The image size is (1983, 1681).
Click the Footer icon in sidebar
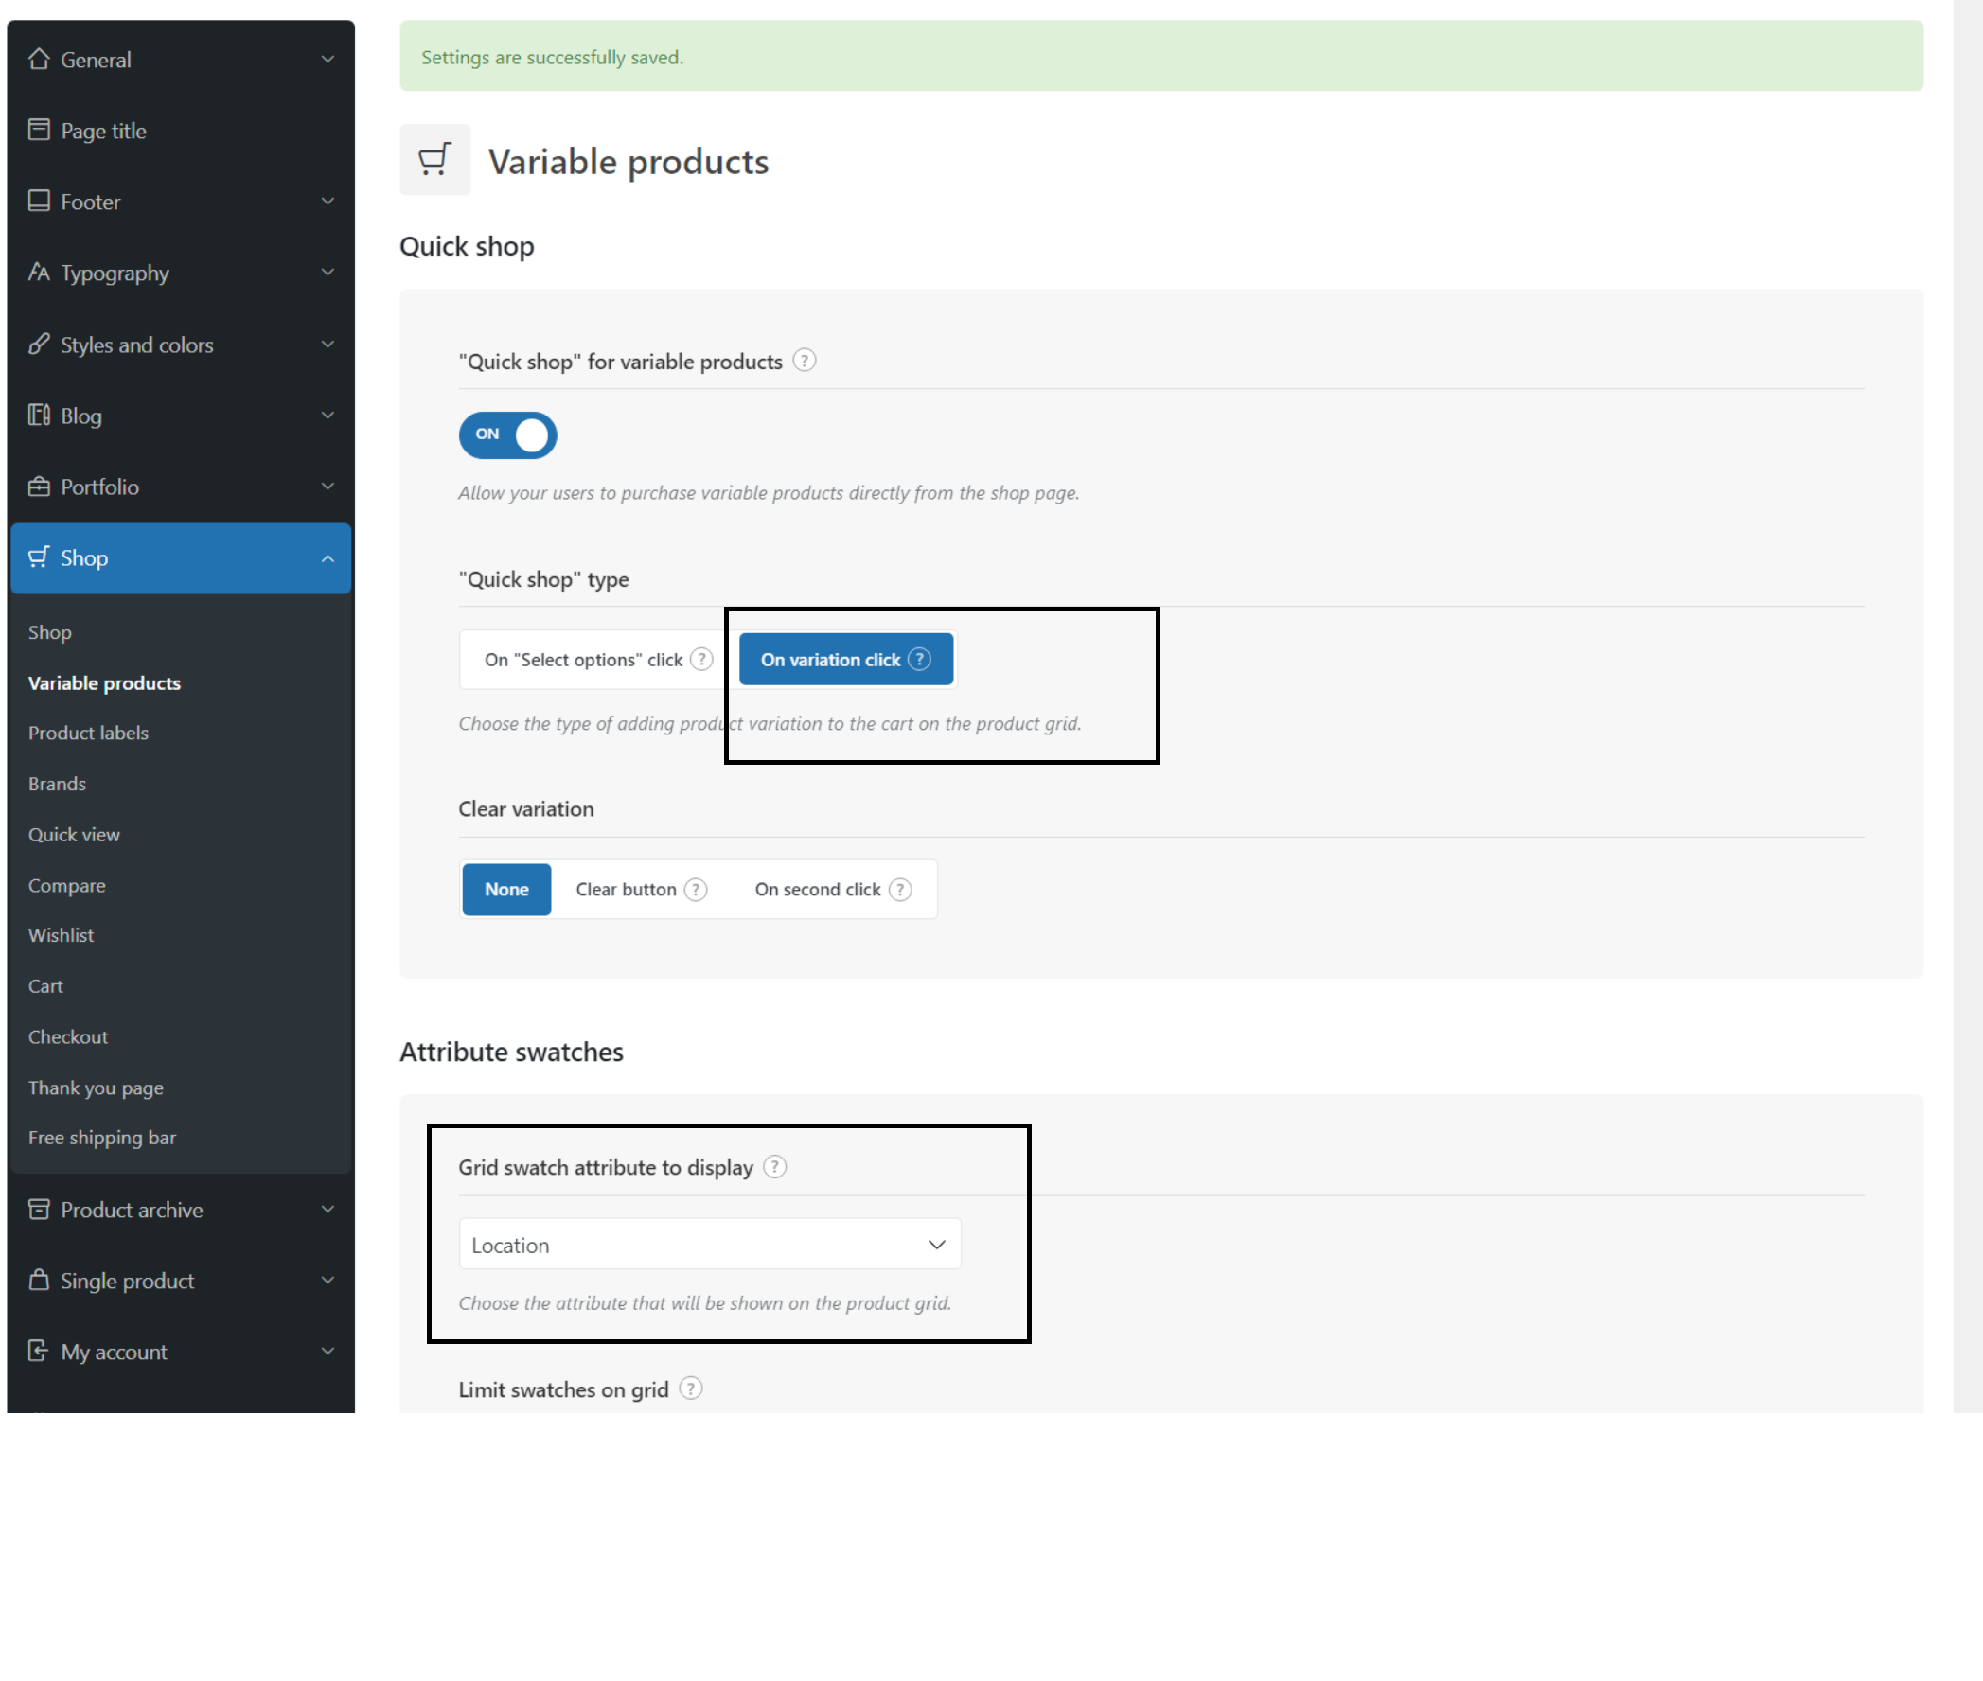[39, 201]
